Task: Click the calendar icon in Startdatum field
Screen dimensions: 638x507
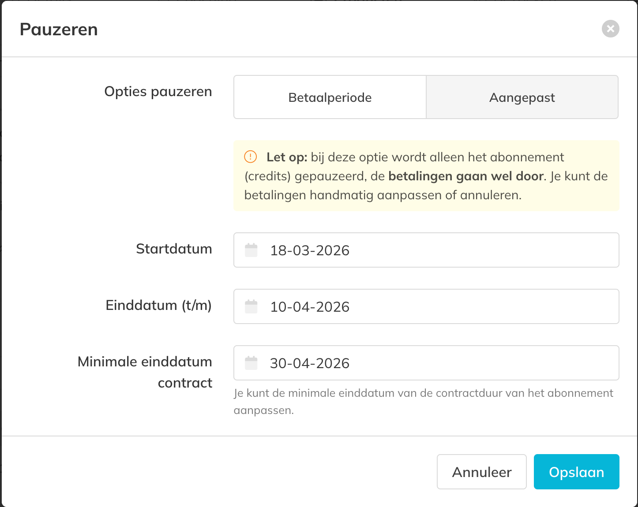Action: coord(251,250)
